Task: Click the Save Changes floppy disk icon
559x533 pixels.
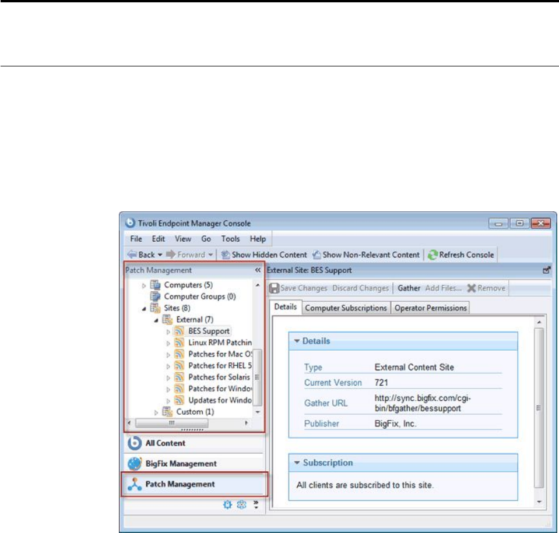Action: coord(274,288)
